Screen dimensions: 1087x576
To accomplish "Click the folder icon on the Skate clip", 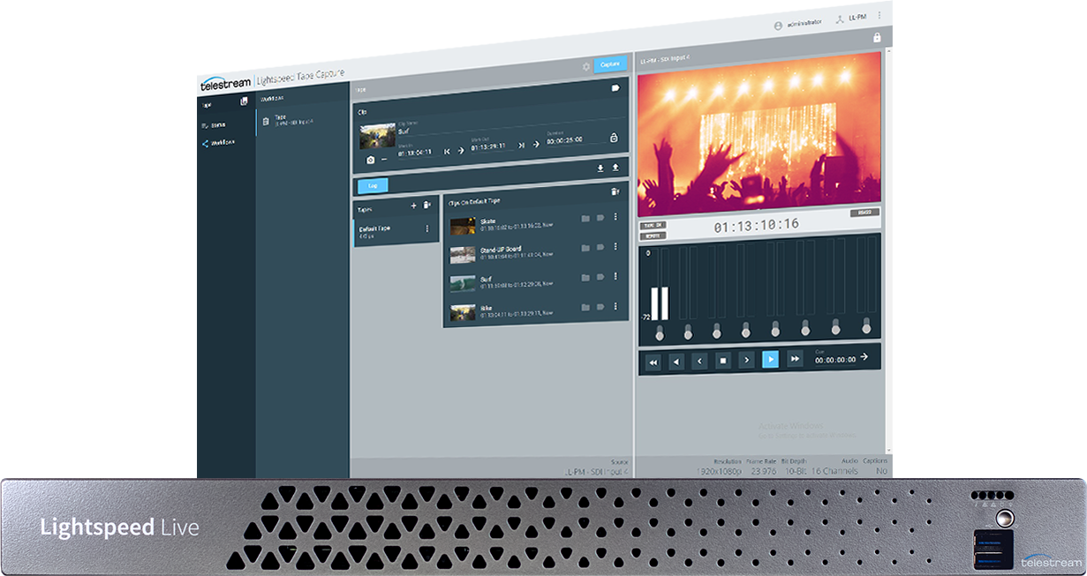I will point(585,218).
